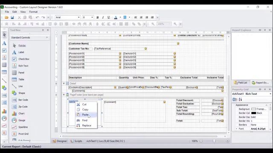This screenshot has height=153, width=273.
Task: Select the Panel control in Tool Box
Action: coord(21,73)
